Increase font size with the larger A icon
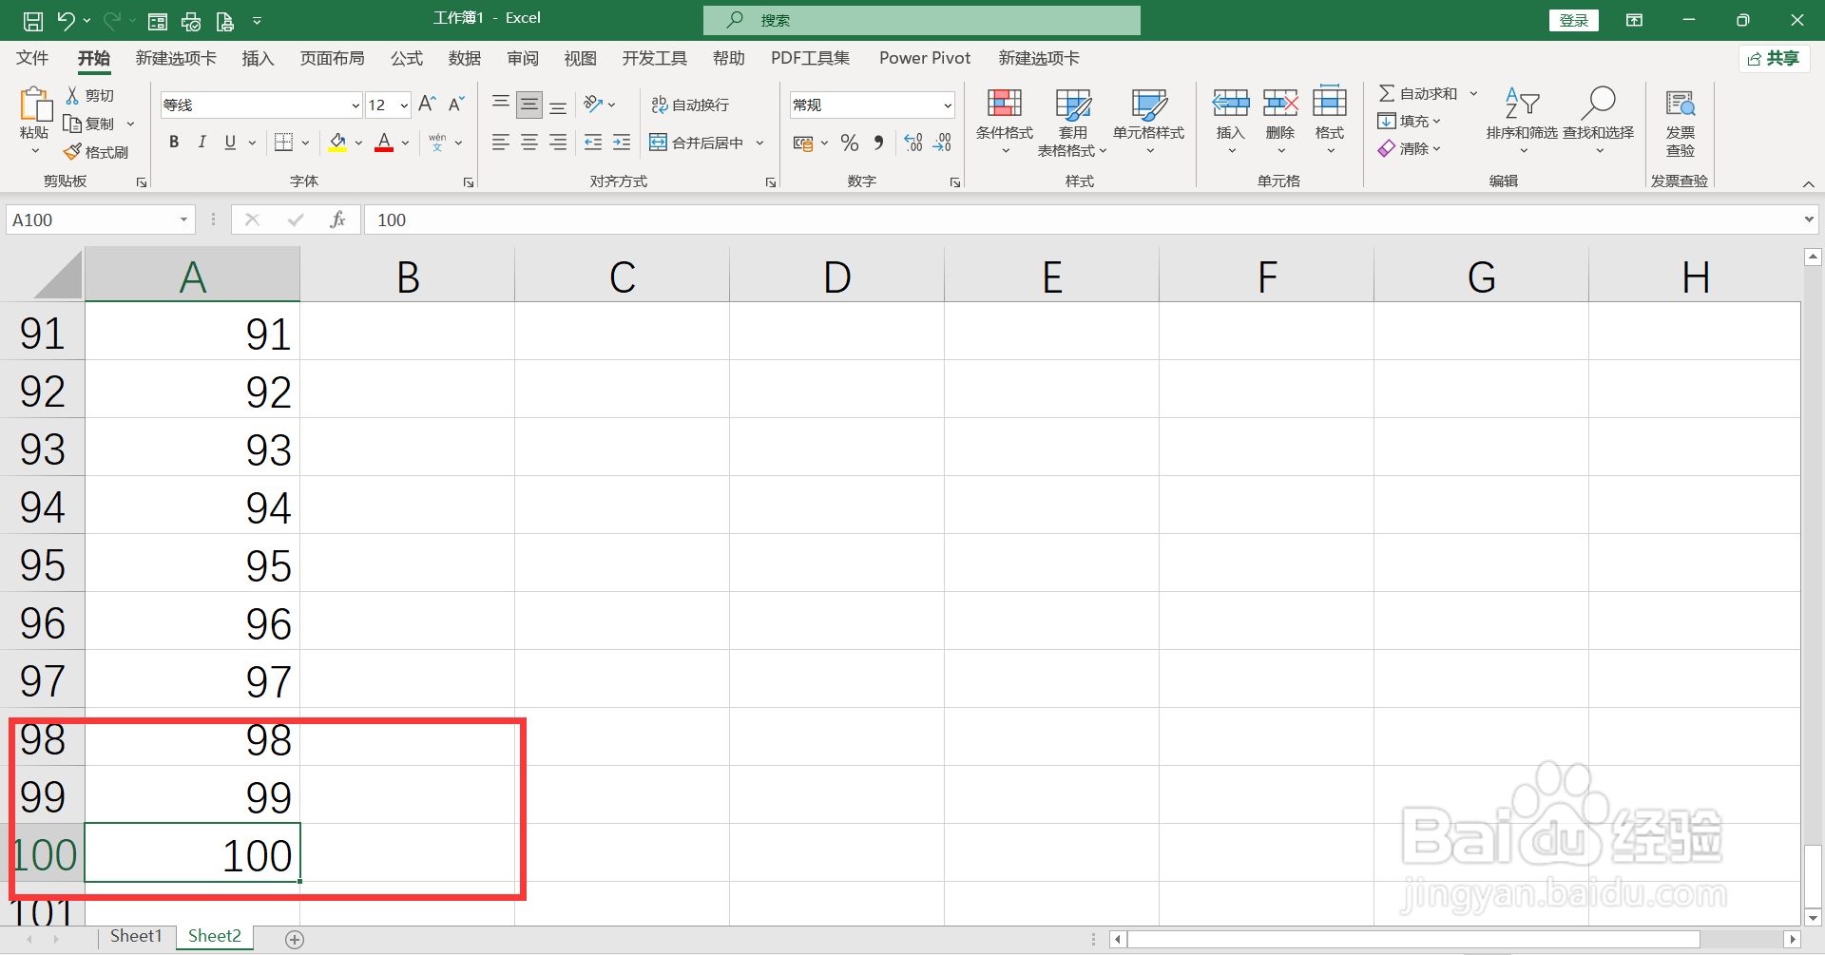 (x=428, y=104)
